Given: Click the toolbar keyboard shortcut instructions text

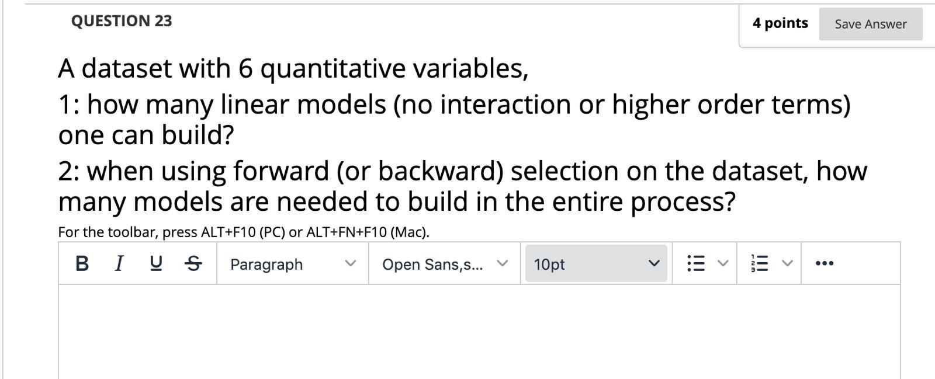Looking at the screenshot, I should [244, 231].
